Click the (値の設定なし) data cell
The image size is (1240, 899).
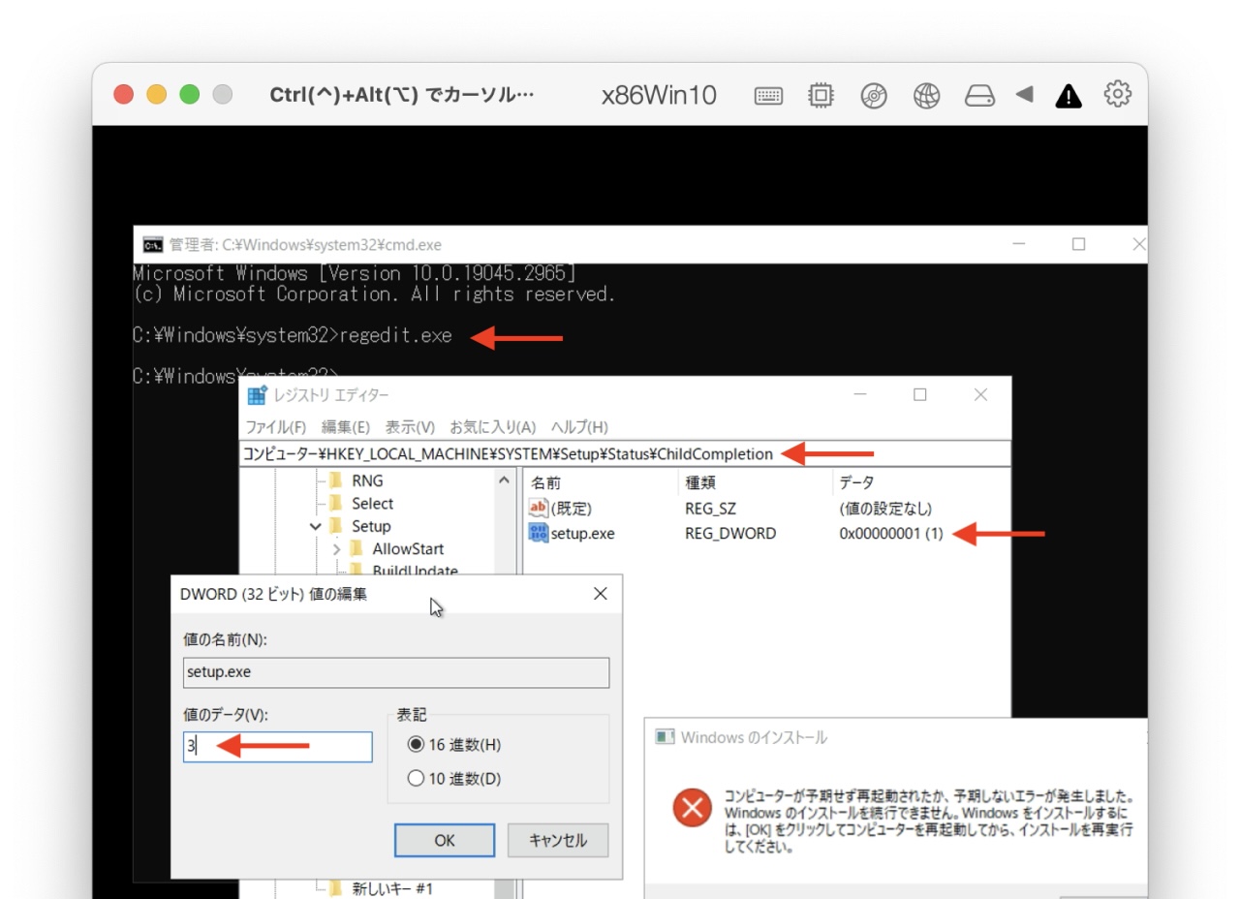pyautogui.click(x=885, y=508)
